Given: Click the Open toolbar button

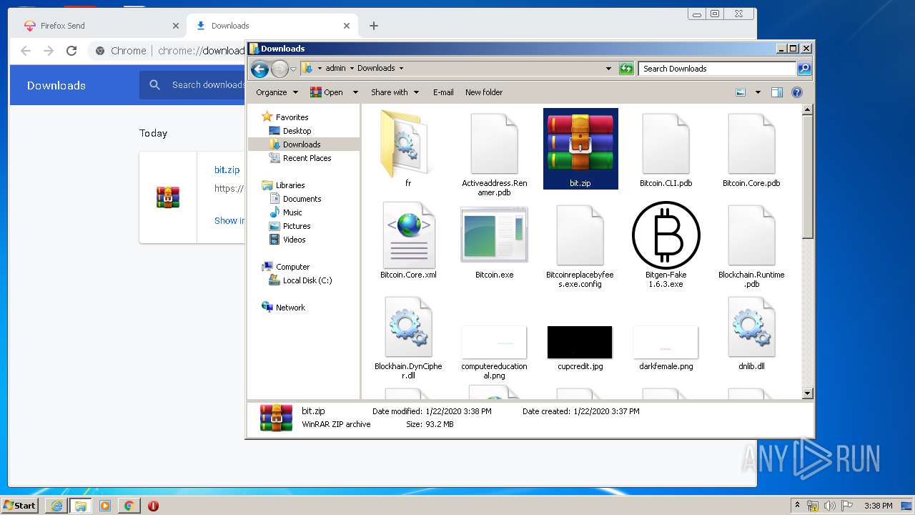Looking at the screenshot, I should point(328,92).
